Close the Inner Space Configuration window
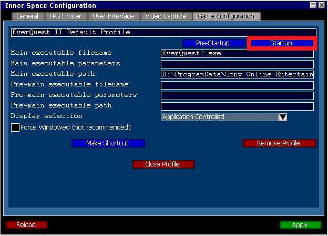The image size is (328, 236). 321,5
